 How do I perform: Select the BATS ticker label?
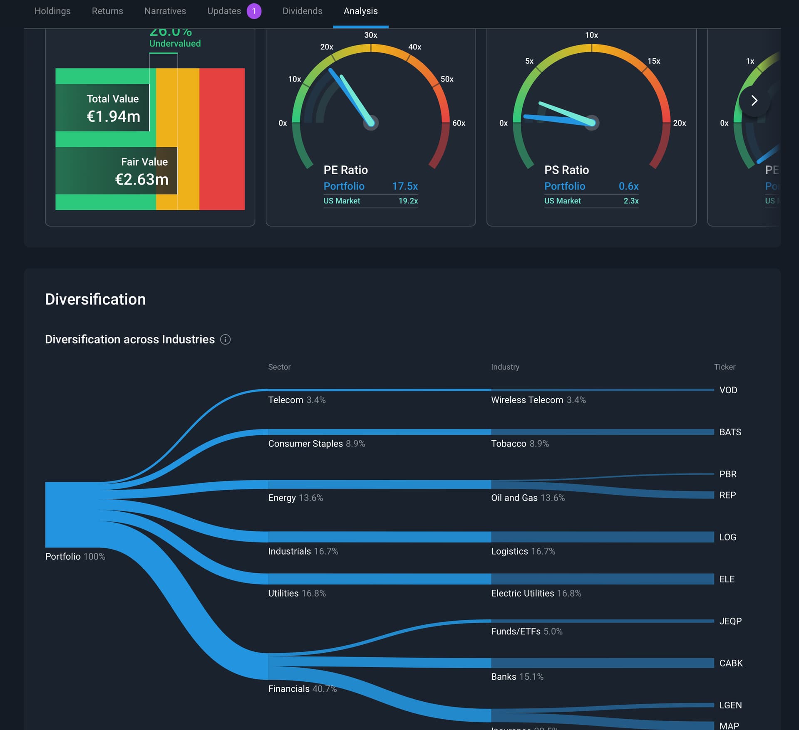pos(730,432)
